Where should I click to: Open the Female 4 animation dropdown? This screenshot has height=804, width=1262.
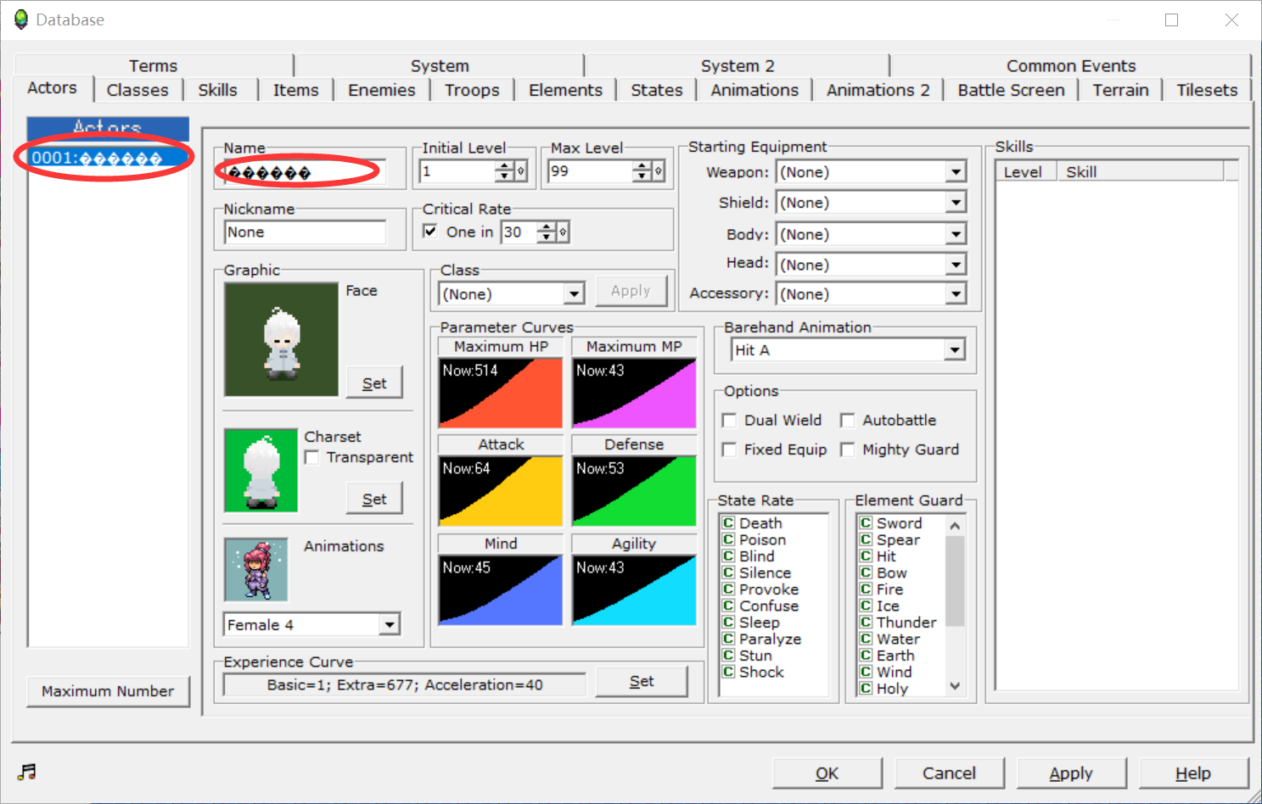(x=389, y=625)
